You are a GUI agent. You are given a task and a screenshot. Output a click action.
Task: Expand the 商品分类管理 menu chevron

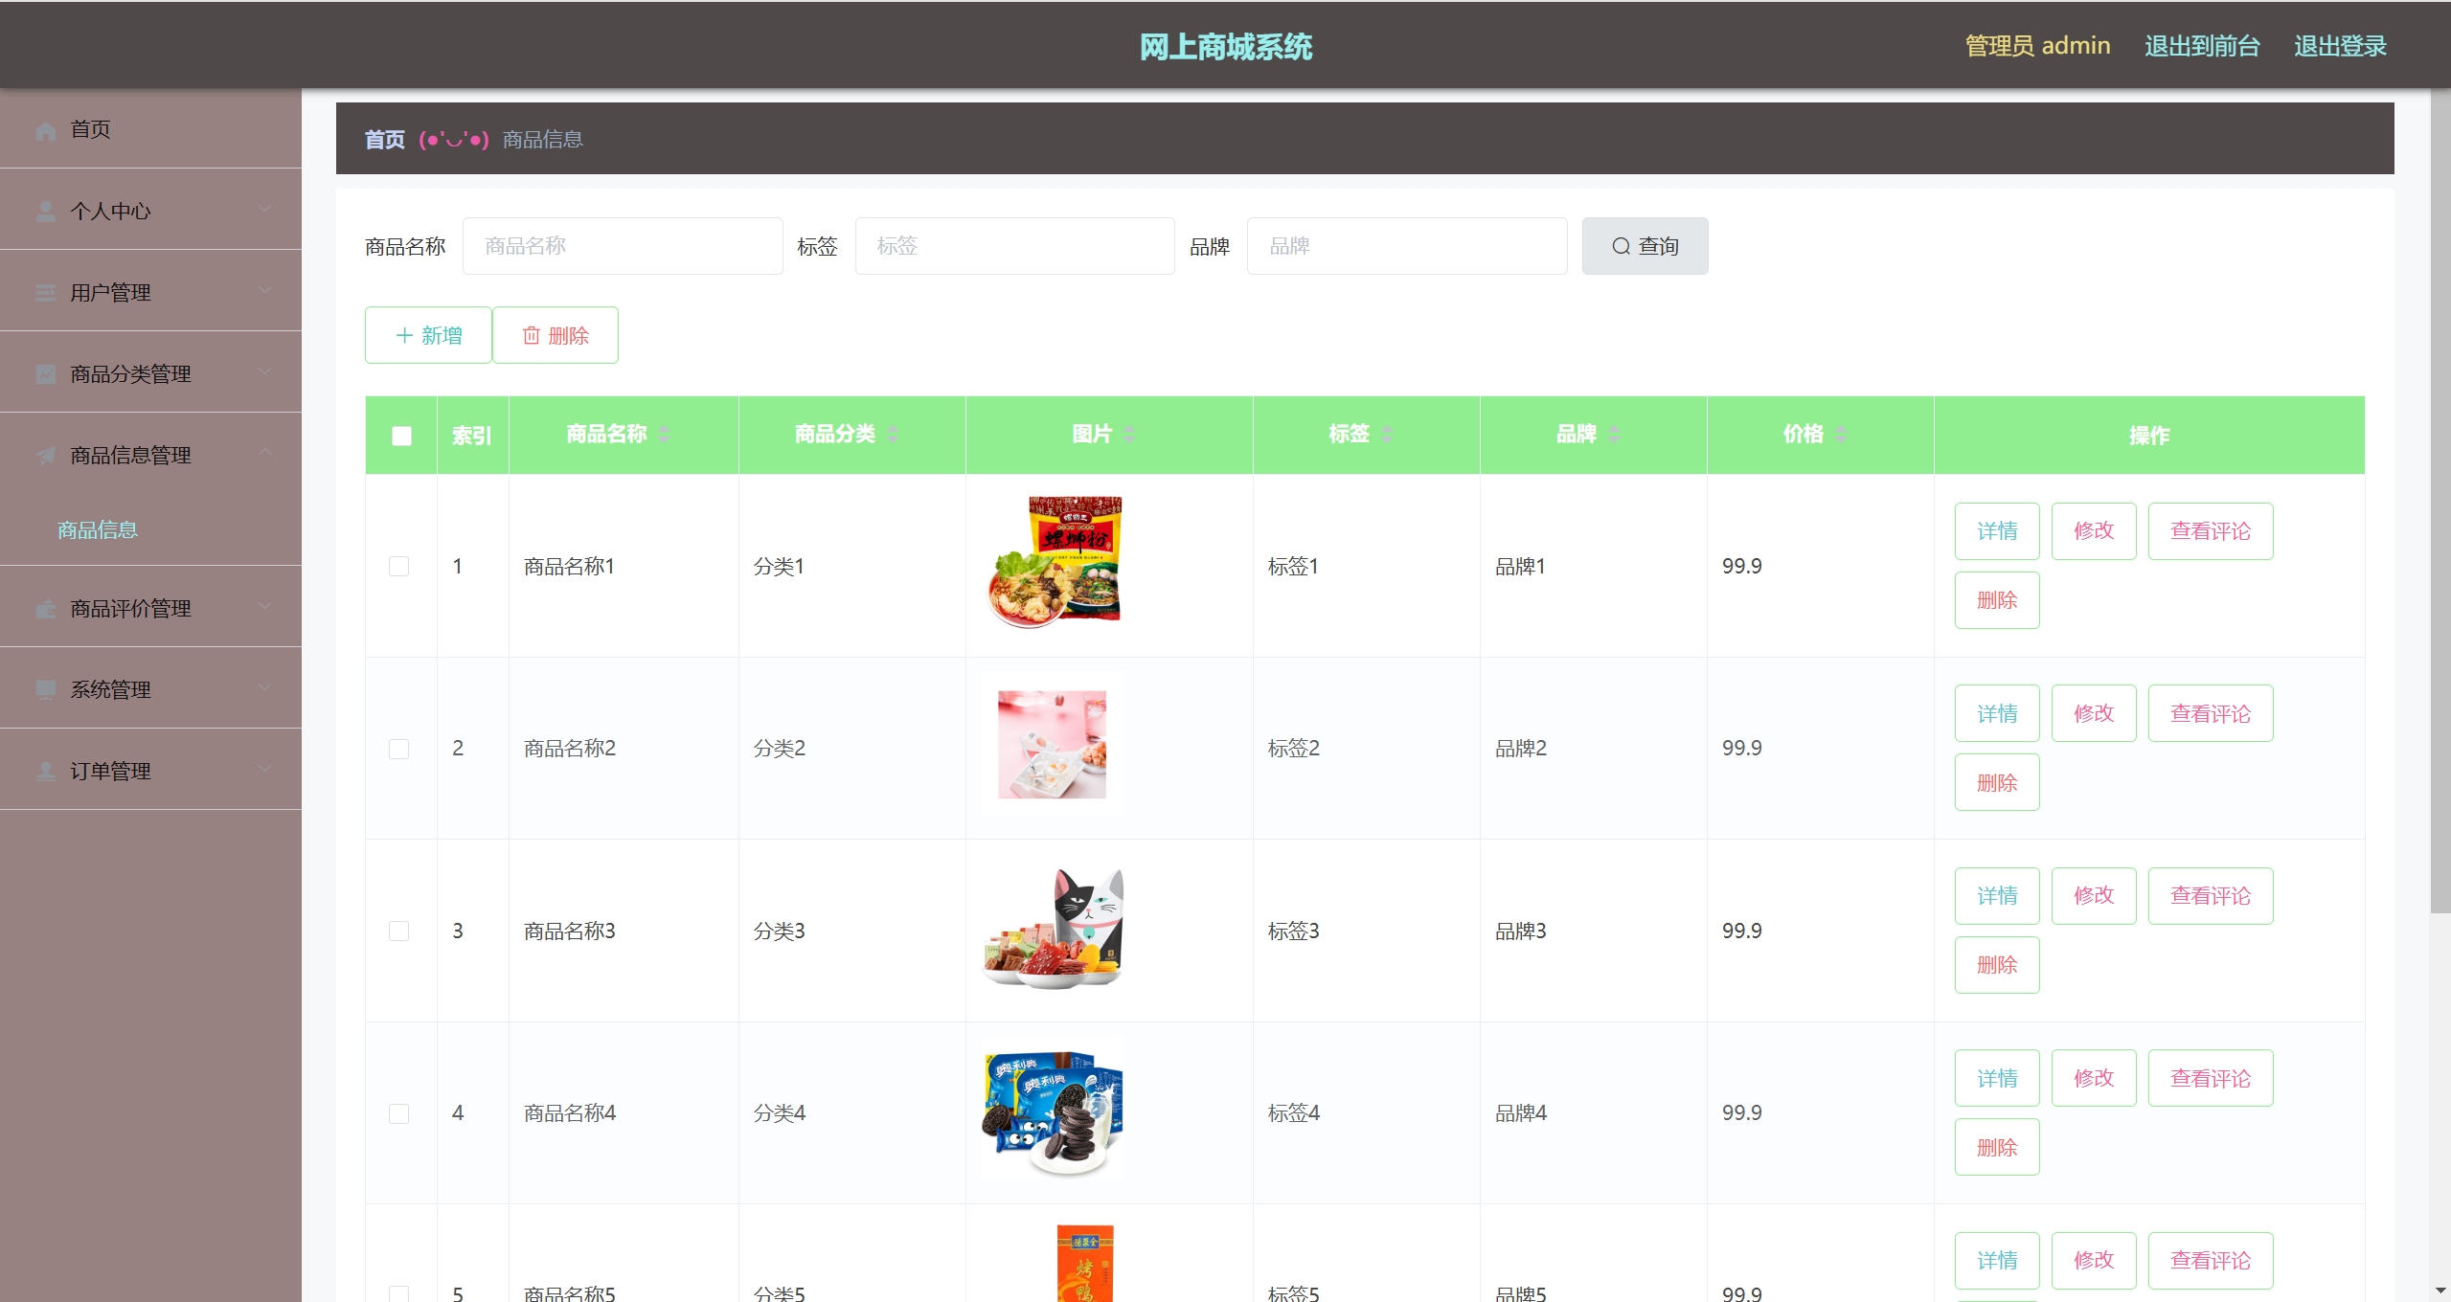coord(264,372)
